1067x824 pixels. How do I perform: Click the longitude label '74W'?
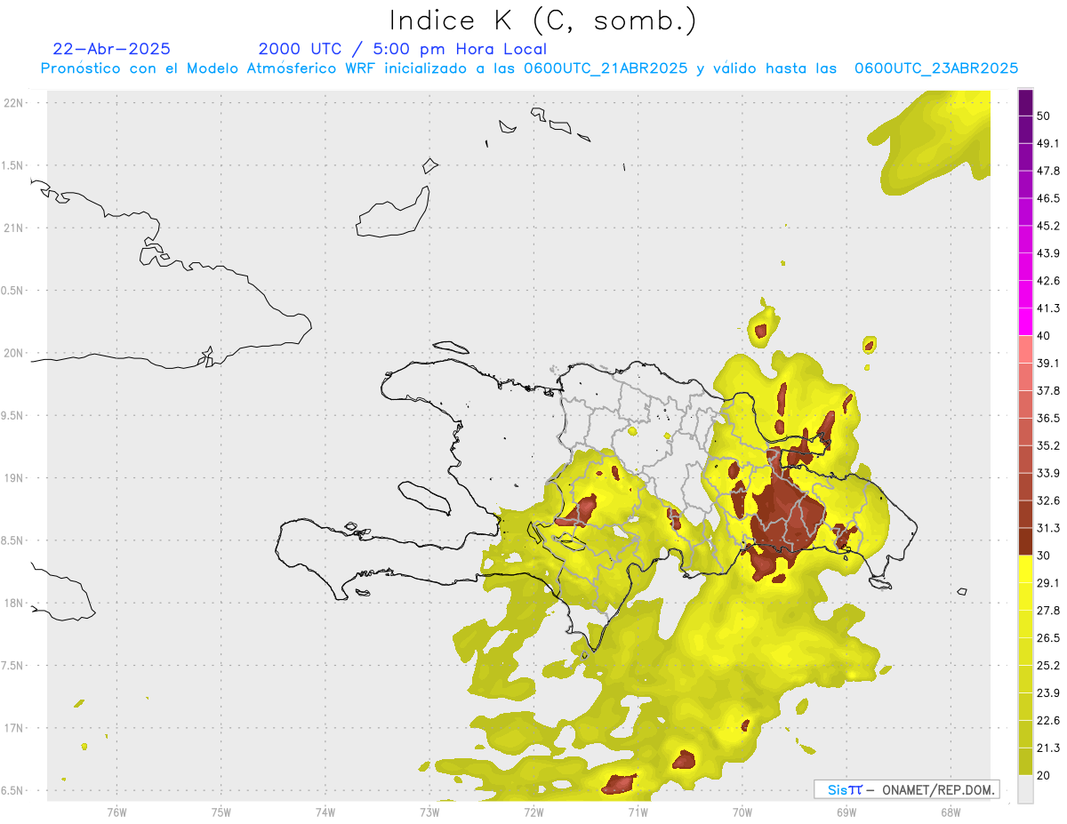(325, 813)
